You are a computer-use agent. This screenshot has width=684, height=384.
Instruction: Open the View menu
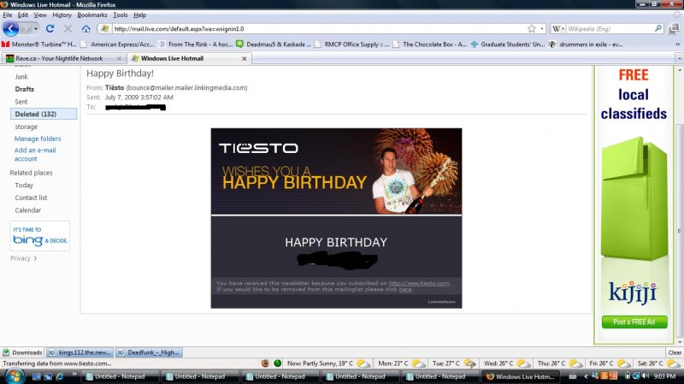39,15
